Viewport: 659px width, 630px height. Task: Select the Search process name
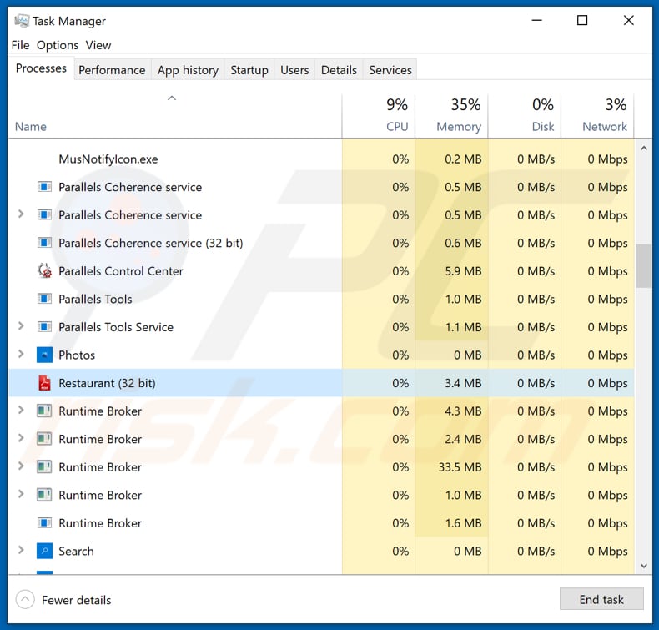pyautogui.click(x=76, y=551)
